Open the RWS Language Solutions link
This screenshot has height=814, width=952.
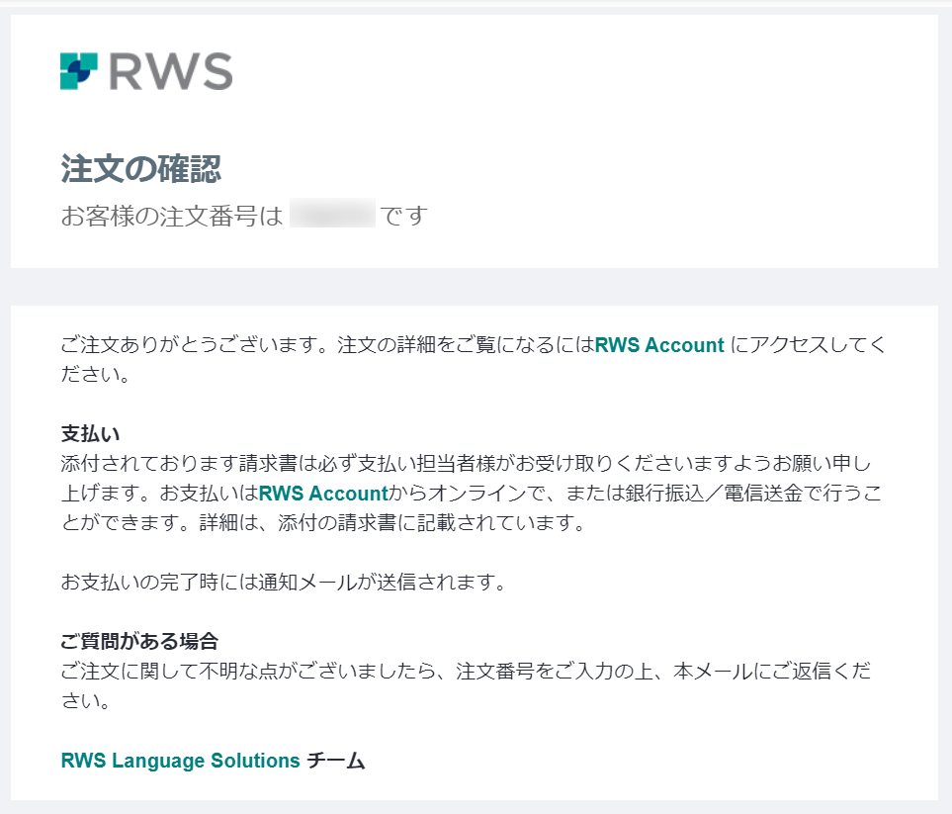180,761
